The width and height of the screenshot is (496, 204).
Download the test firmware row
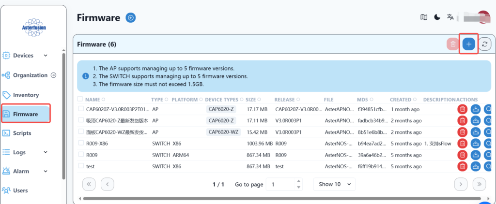coord(476,166)
